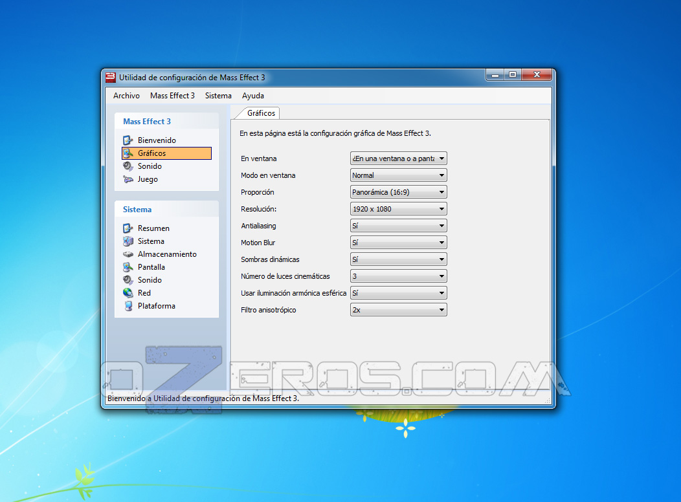Screen dimensions: 681x502
Task: Open the Resolución dropdown showing 1920 x 1080
Action: [398, 209]
